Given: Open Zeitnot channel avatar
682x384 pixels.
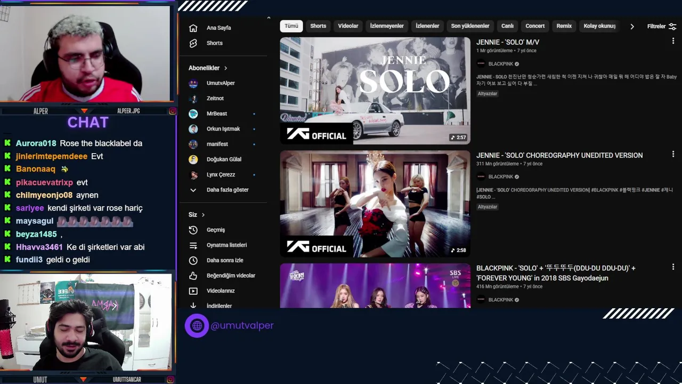Looking at the screenshot, I should coord(193,98).
